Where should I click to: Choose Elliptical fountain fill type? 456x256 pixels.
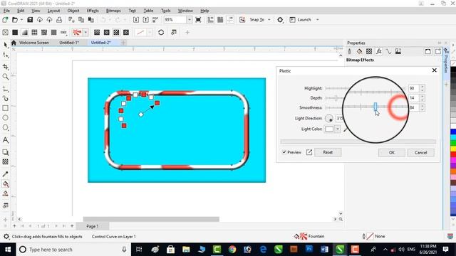click(106, 32)
